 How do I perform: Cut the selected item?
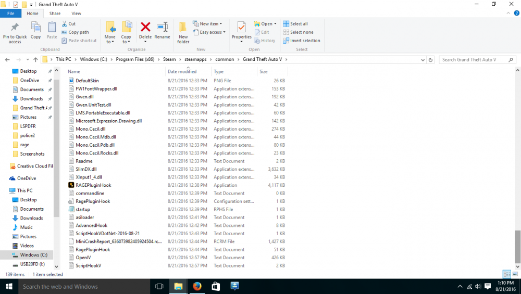click(x=69, y=24)
